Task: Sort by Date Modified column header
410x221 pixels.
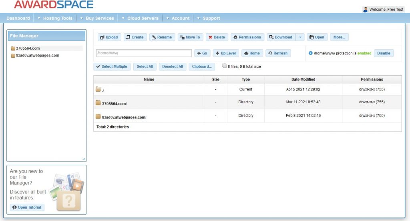Action: tap(303, 80)
